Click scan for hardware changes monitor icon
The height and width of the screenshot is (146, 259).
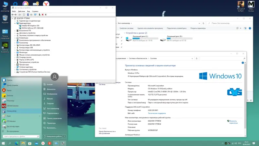click(35, 15)
